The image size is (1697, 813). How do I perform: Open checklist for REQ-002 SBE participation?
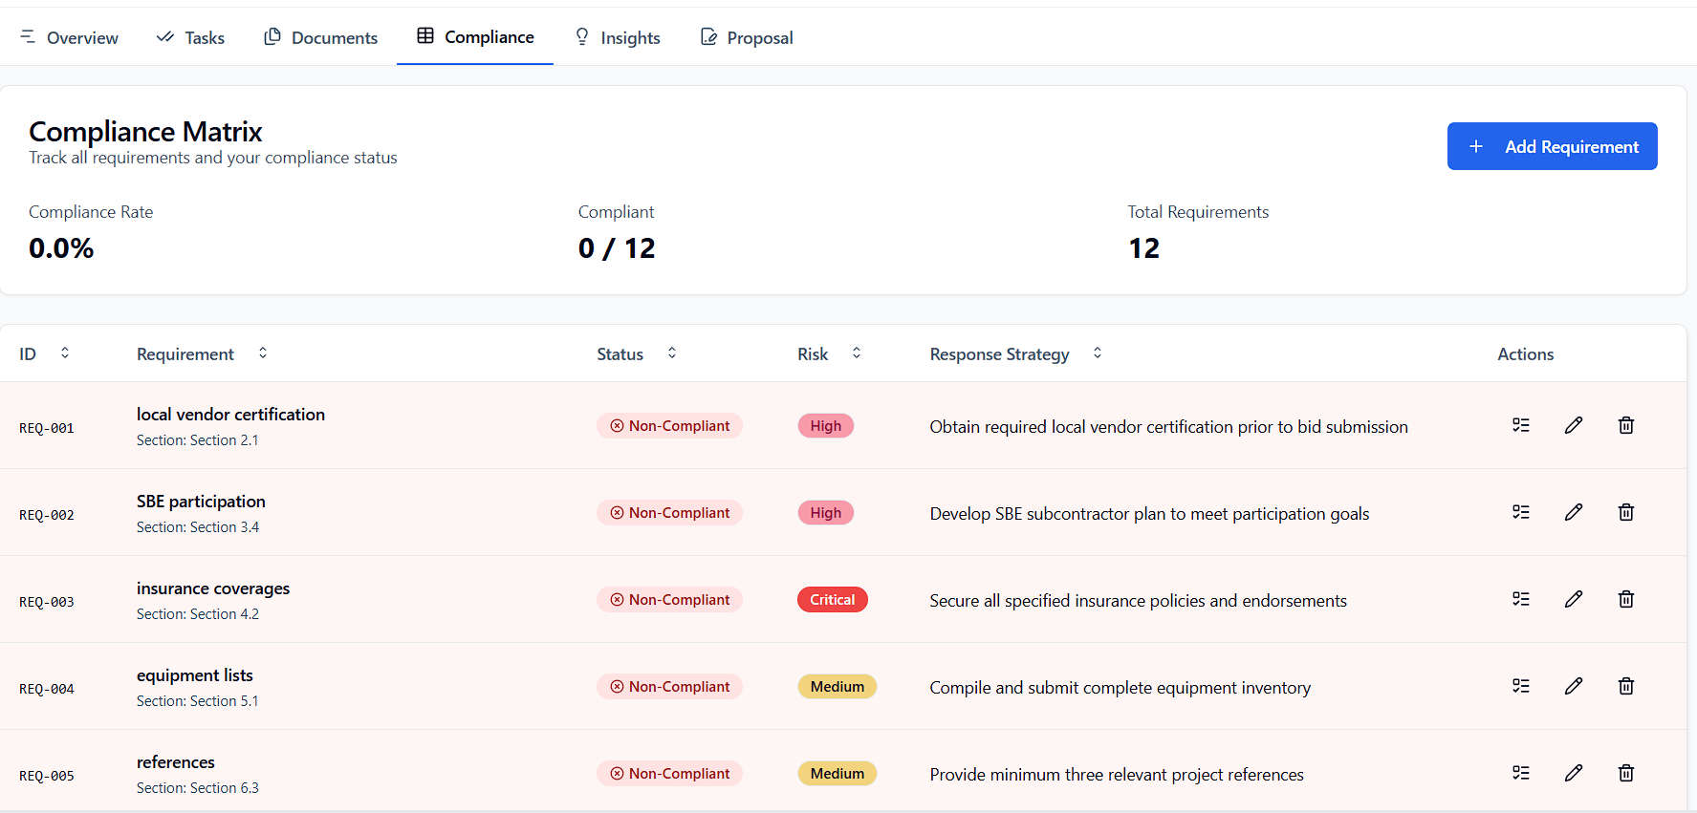click(x=1521, y=512)
